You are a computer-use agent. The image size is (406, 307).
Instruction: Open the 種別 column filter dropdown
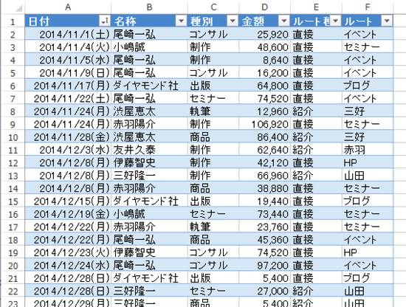click(233, 21)
